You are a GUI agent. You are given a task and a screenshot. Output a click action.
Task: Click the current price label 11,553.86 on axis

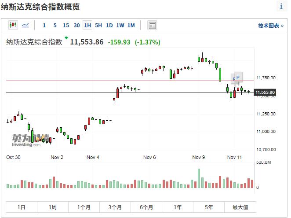click(x=265, y=92)
